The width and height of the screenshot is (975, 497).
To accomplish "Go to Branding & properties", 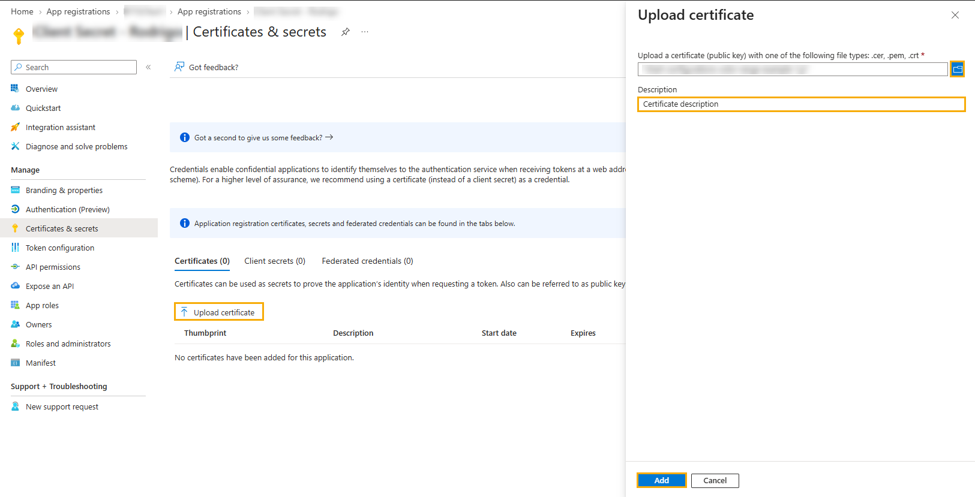I will point(64,190).
